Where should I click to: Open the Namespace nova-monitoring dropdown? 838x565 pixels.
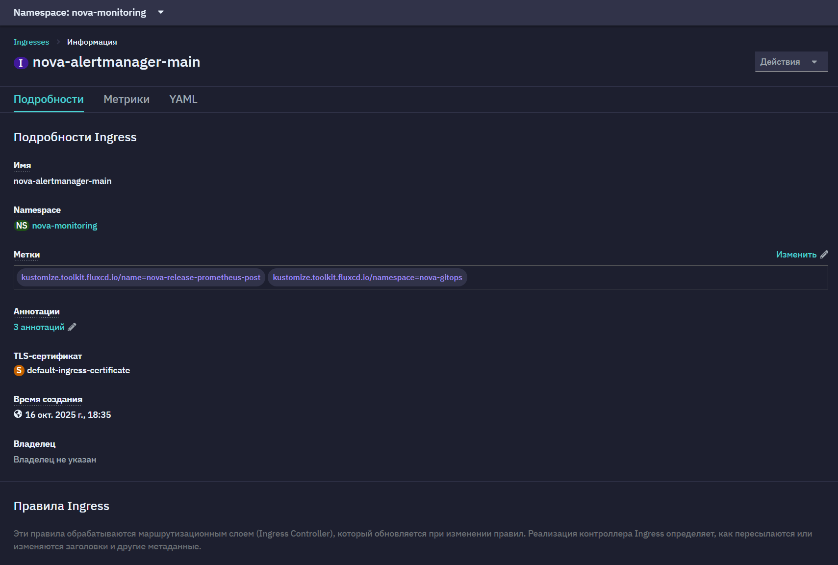point(89,12)
